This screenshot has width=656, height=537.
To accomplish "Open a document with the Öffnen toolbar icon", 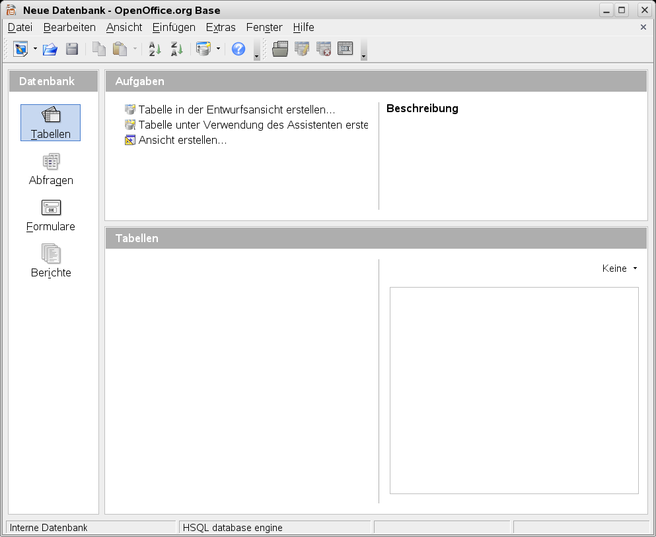I will point(50,49).
